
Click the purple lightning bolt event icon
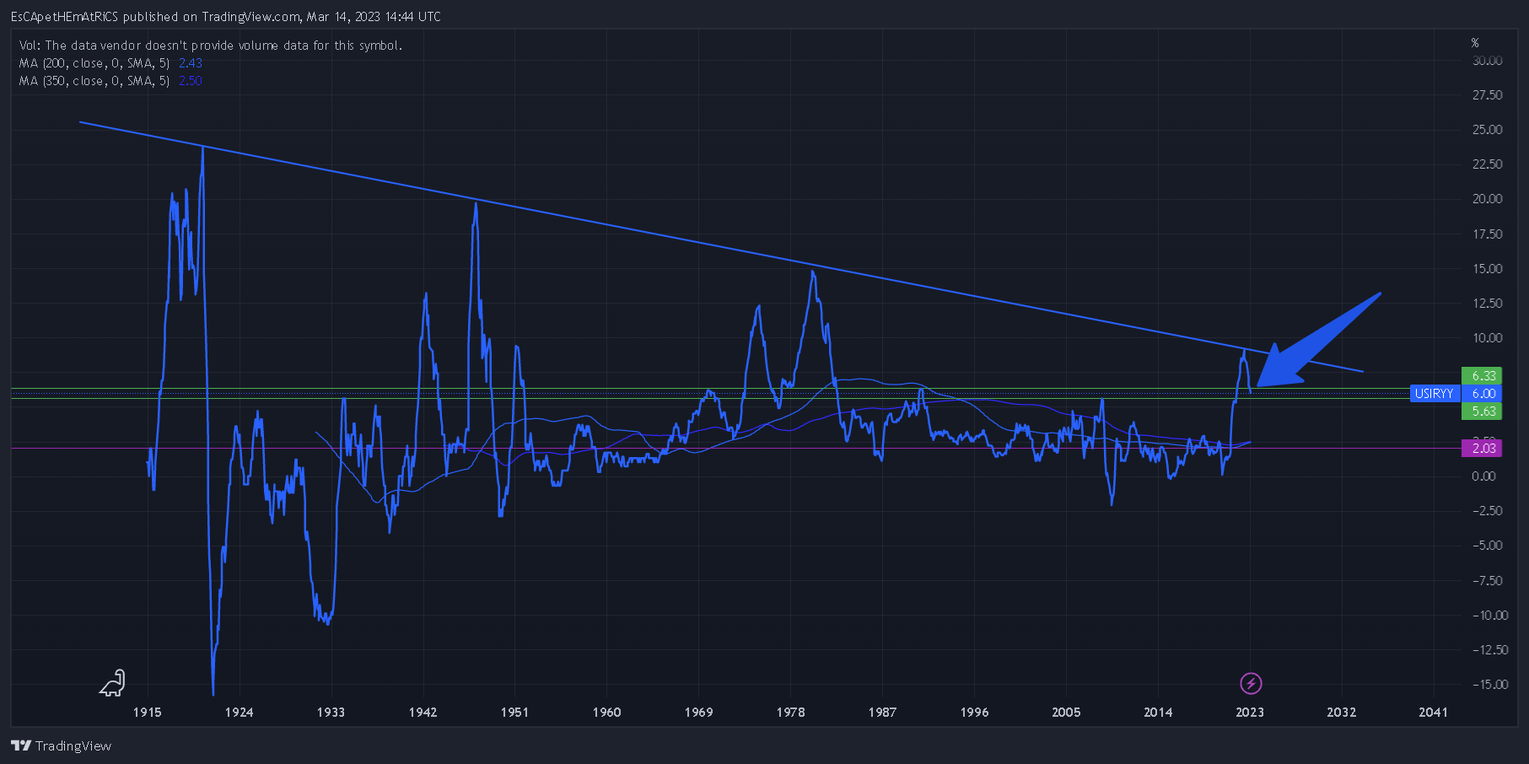pos(1251,683)
